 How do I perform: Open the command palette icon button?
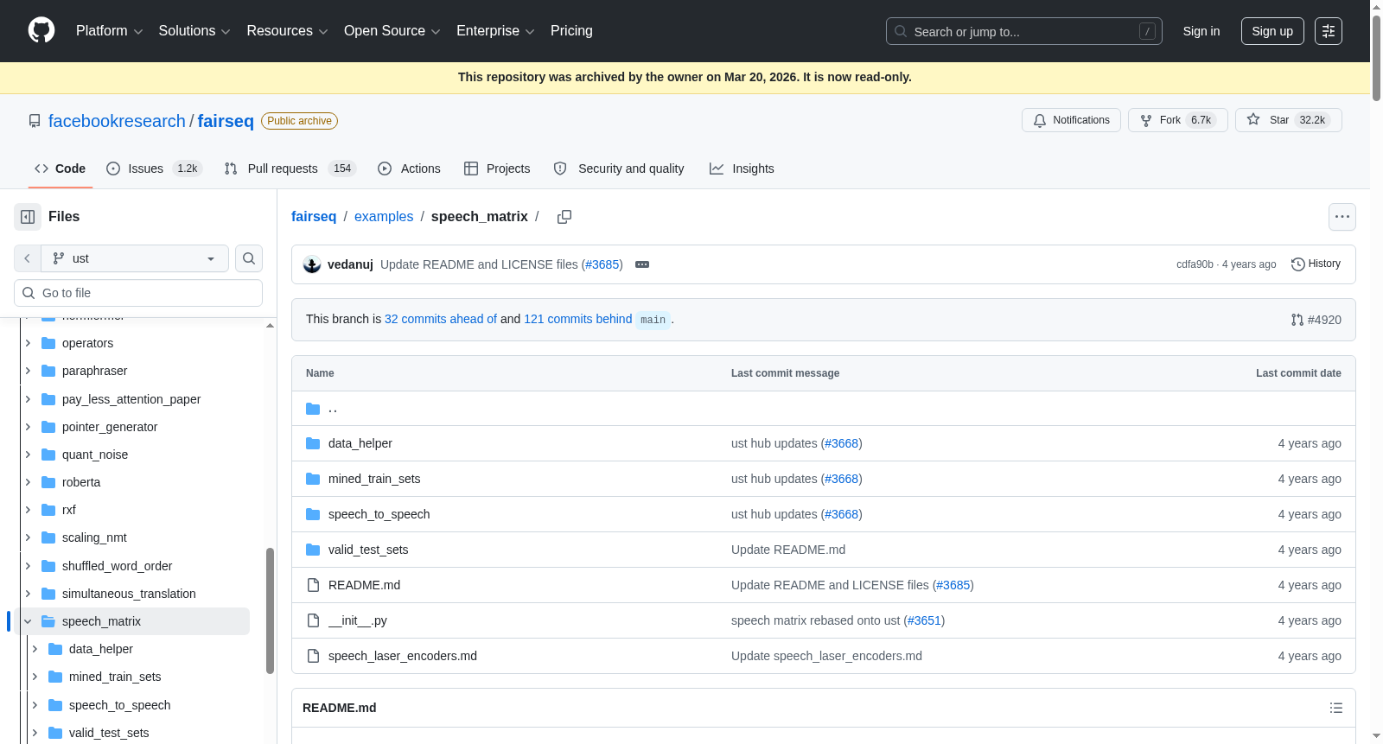(1329, 31)
